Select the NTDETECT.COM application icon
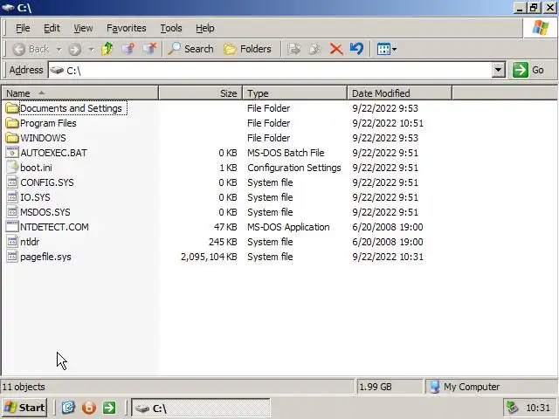Screen dimensions: 559x419 pos(12,227)
